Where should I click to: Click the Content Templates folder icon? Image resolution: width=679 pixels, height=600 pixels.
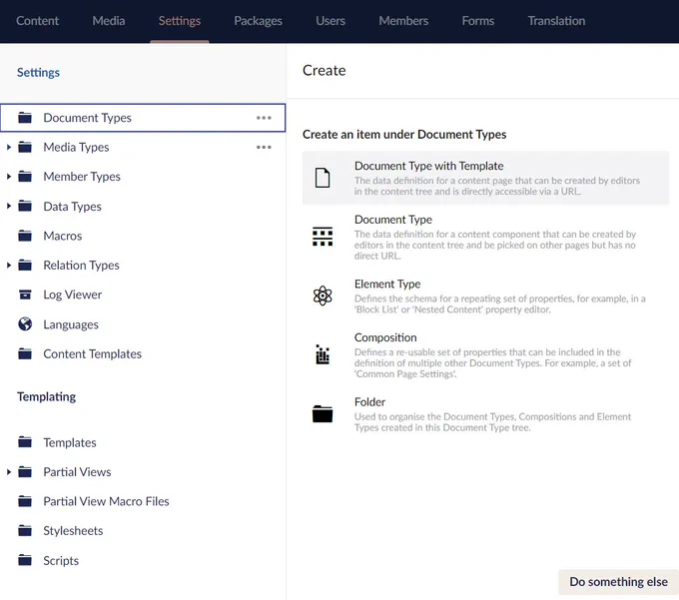point(25,353)
